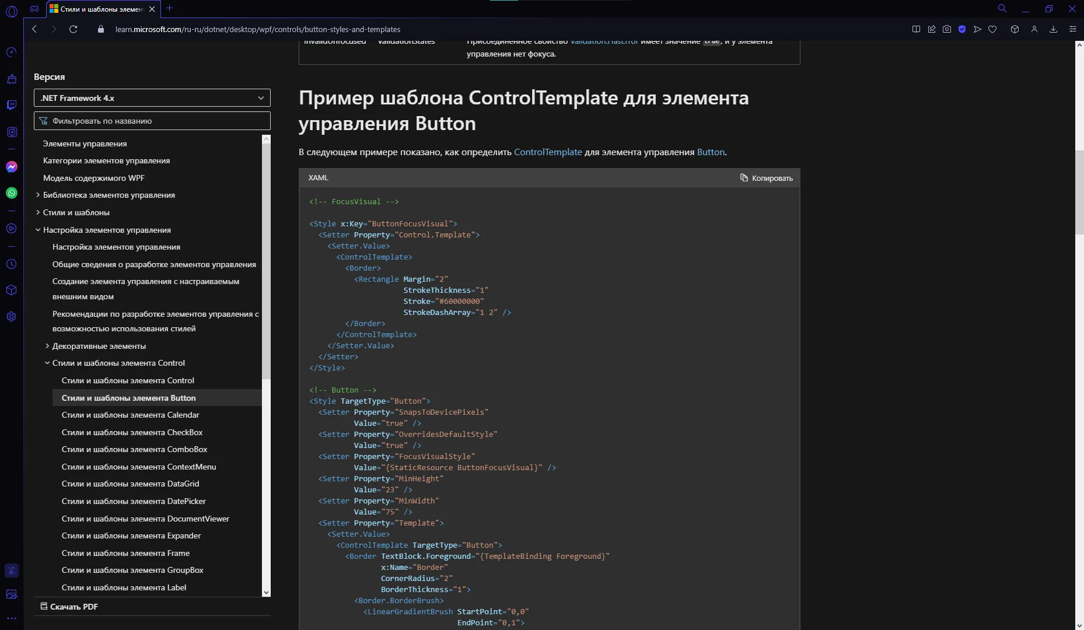Screen dimensions: 1084x630
Task: Open Стили и шаблоны элемента DocumentViewer
Action: pyautogui.click(x=145, y=519)
